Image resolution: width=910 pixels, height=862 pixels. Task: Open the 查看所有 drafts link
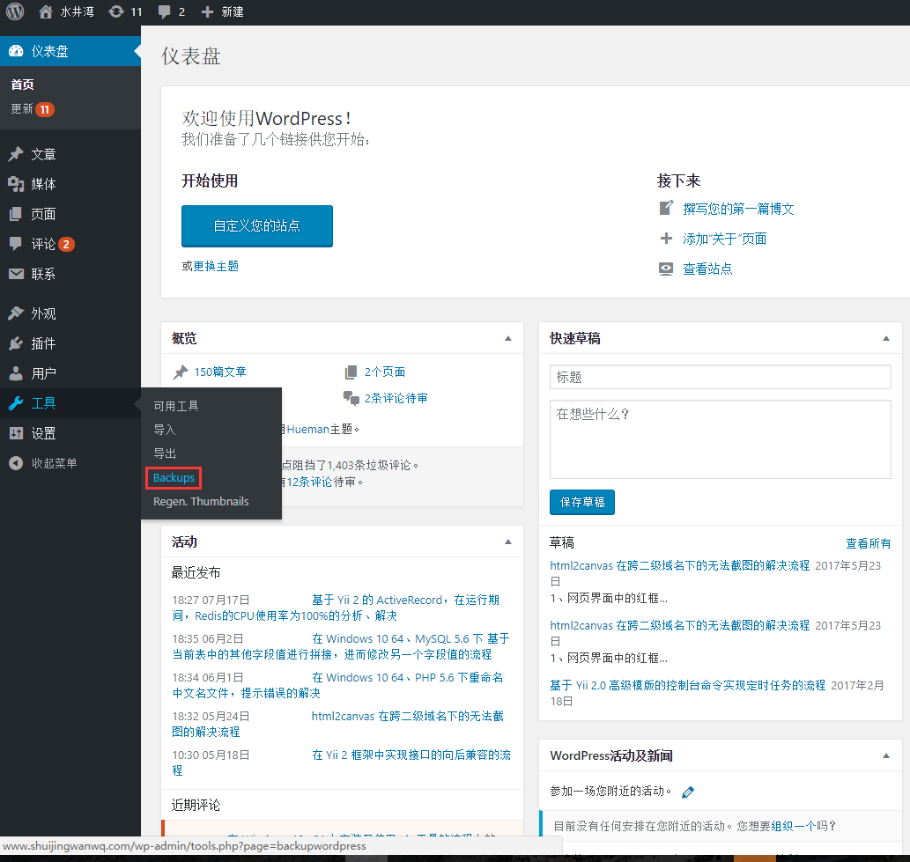pyautogui.click(x=868, y=543)
